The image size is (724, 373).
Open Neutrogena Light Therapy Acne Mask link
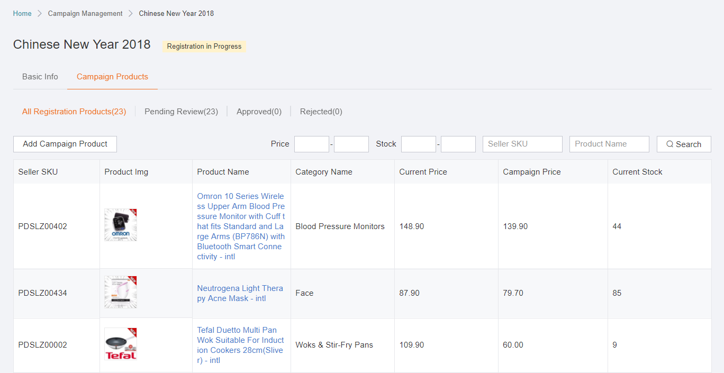point(240,293)
